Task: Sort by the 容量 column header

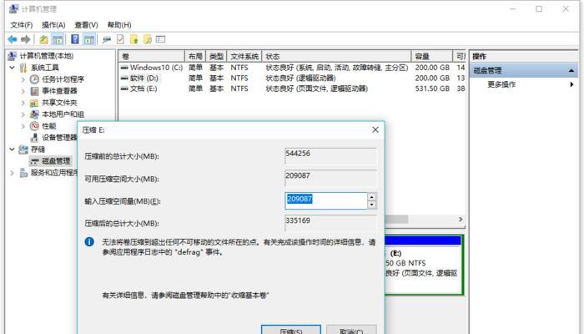Action: click(431, 56)
